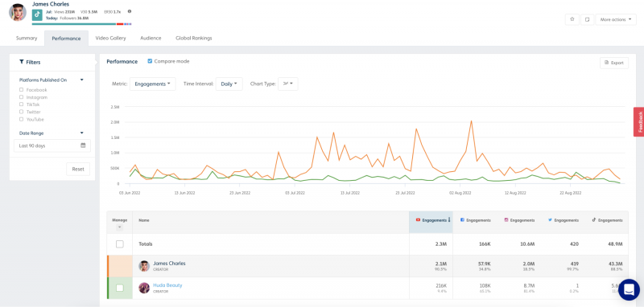Click the Instagram Engagements column header

coord(518,220)
